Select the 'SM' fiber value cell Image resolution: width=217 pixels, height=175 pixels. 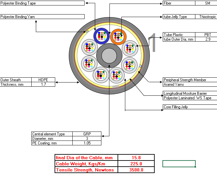[x=206, y=3]
